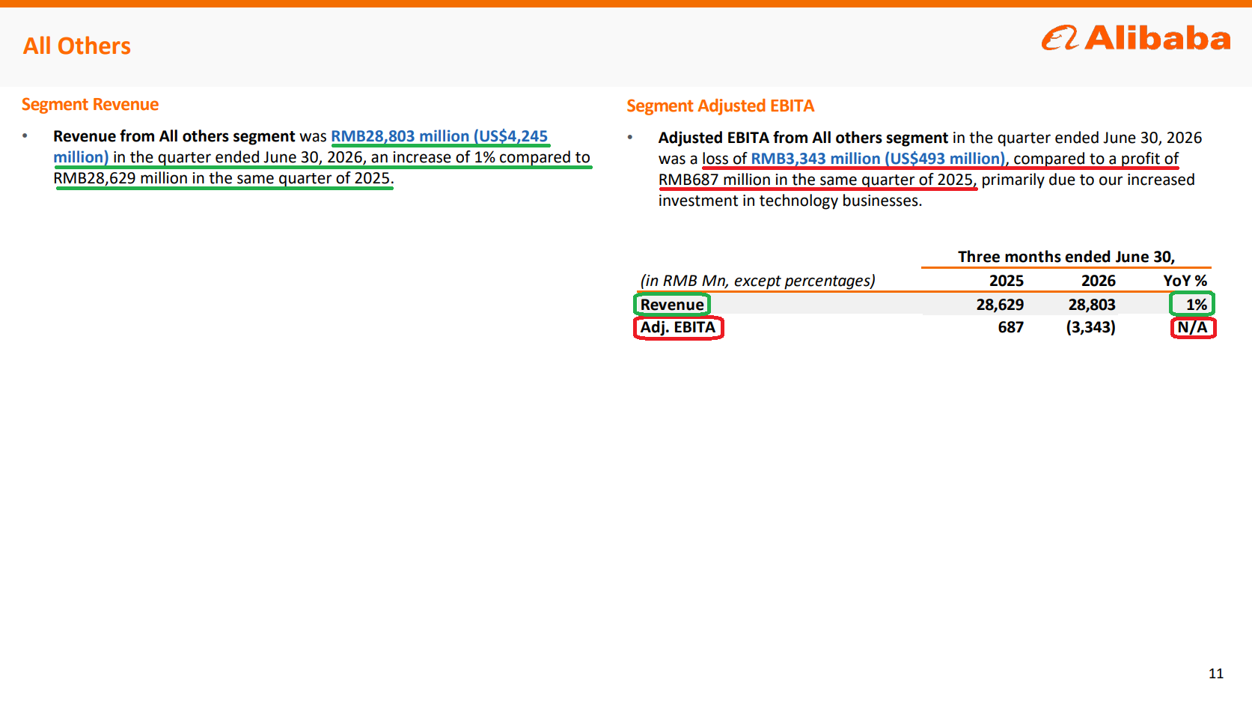Click "investment in technology businesses." line
Image resolution: width=1252 pixels, height=703 pixels.
(x=790, y=201)
